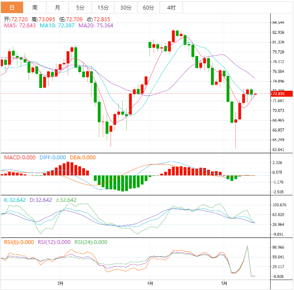The height and width of the screenshot is (290, 294).
Task: Switch to the 周 weekly tab
Action: tap(35, 7)
